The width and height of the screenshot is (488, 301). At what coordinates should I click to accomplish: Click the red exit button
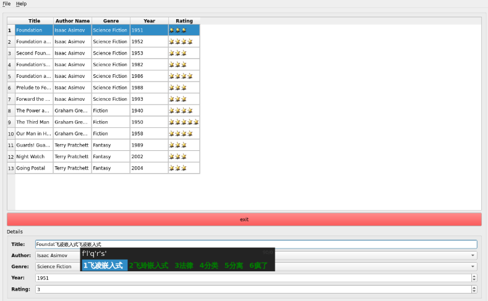tap(244, 219)
